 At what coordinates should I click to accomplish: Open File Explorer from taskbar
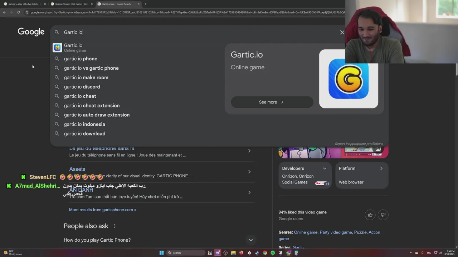233,253
